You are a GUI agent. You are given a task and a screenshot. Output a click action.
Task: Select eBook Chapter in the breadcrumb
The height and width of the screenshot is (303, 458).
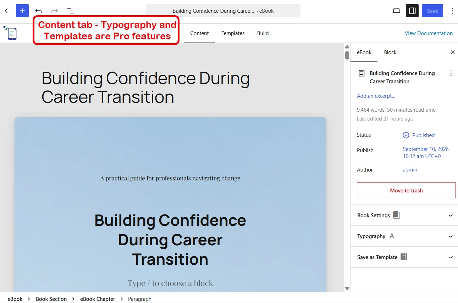pos(98,299)
